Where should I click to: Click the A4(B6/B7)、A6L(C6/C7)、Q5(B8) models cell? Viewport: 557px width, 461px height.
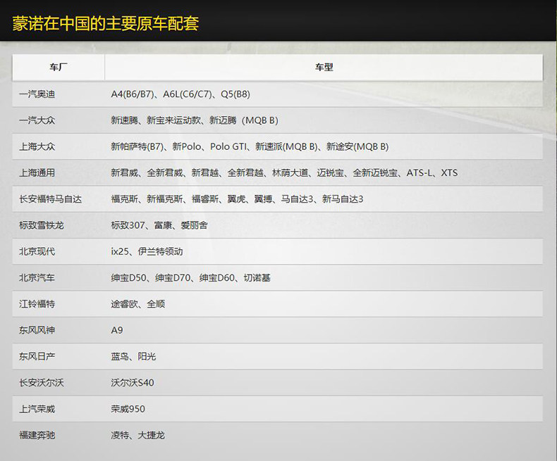pos(324,94)
